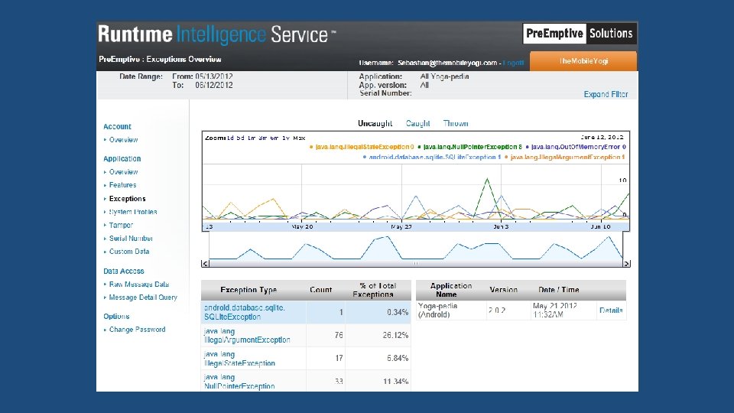Image resolution: width=734 pixels, height=413 pixels.
Task: Open the java.lang.IllegalArgumentException table link
Action: click(247, 335)
